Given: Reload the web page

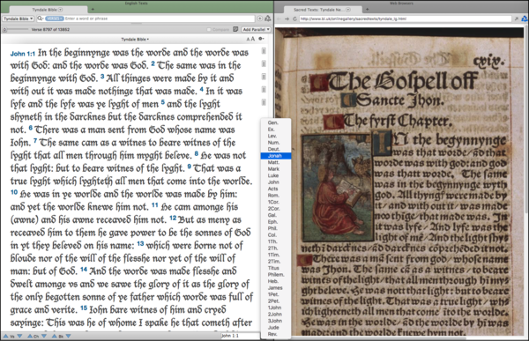Looking at the screenshot, I should [294, 19].
